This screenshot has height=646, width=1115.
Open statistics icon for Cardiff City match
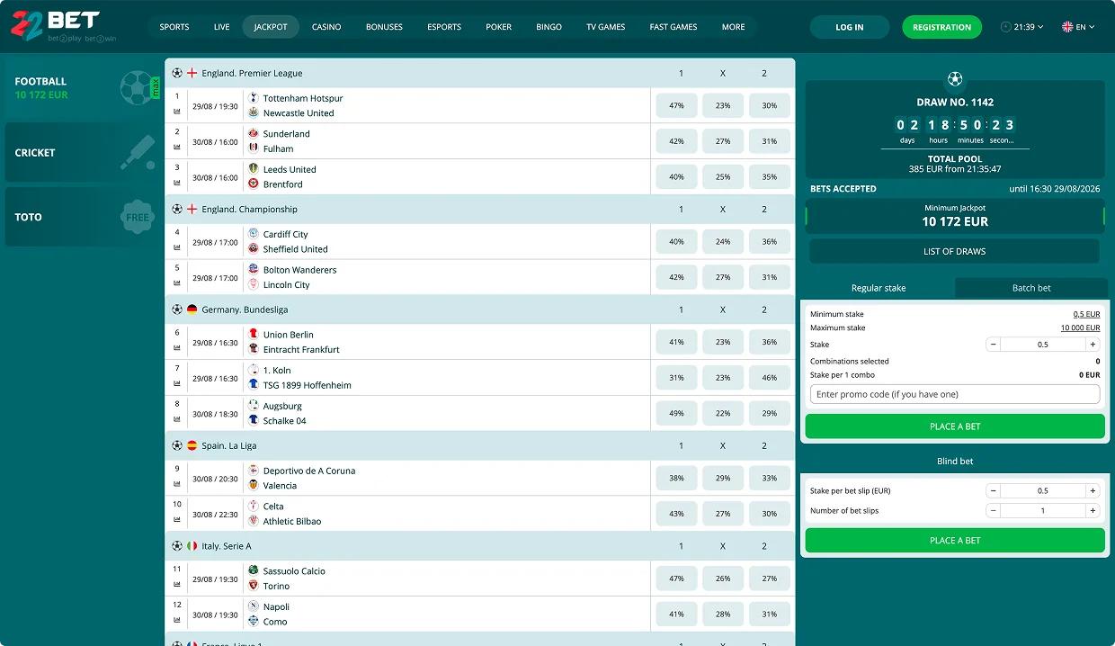tap(177, 247)
